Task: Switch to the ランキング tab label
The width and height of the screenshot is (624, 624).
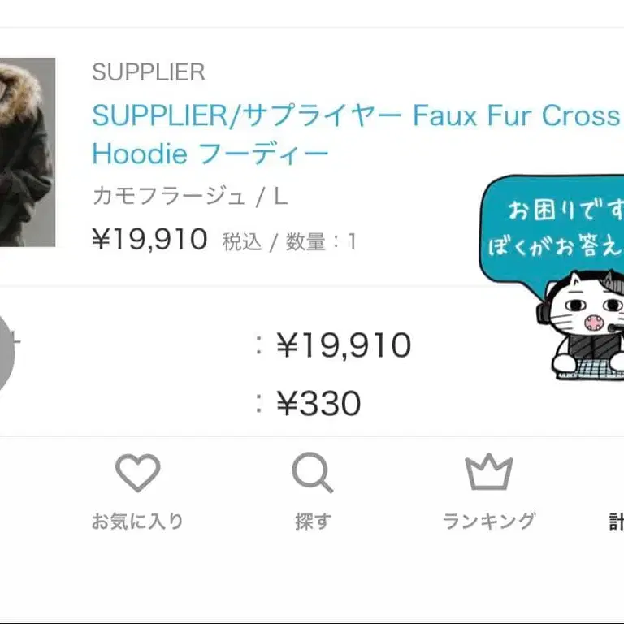Action: 489,522
